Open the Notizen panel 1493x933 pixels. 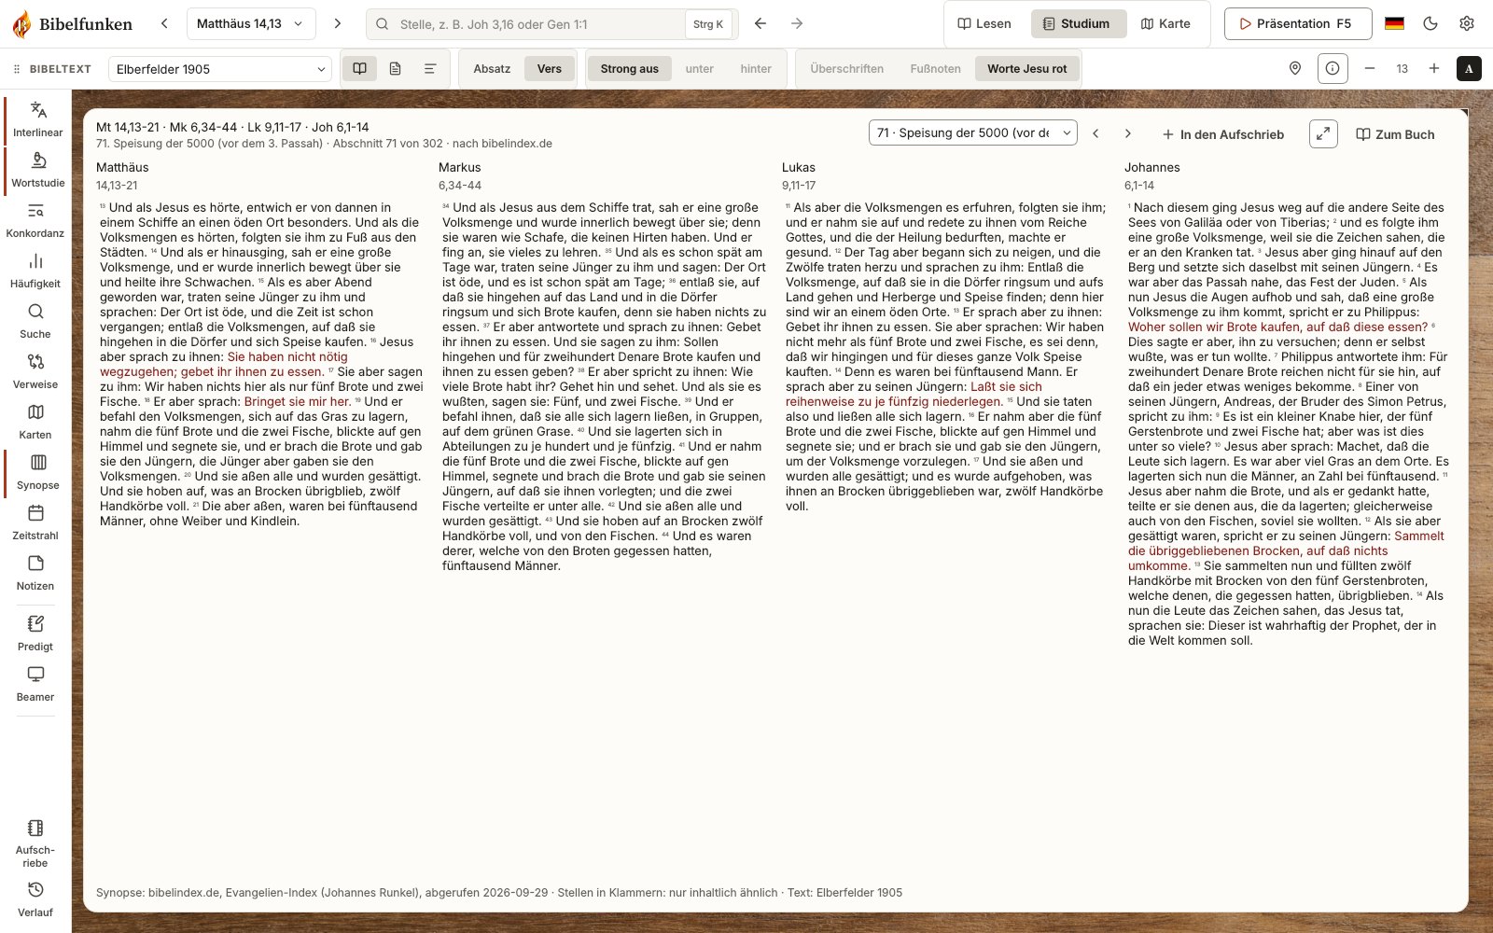(x=35, y=573)
